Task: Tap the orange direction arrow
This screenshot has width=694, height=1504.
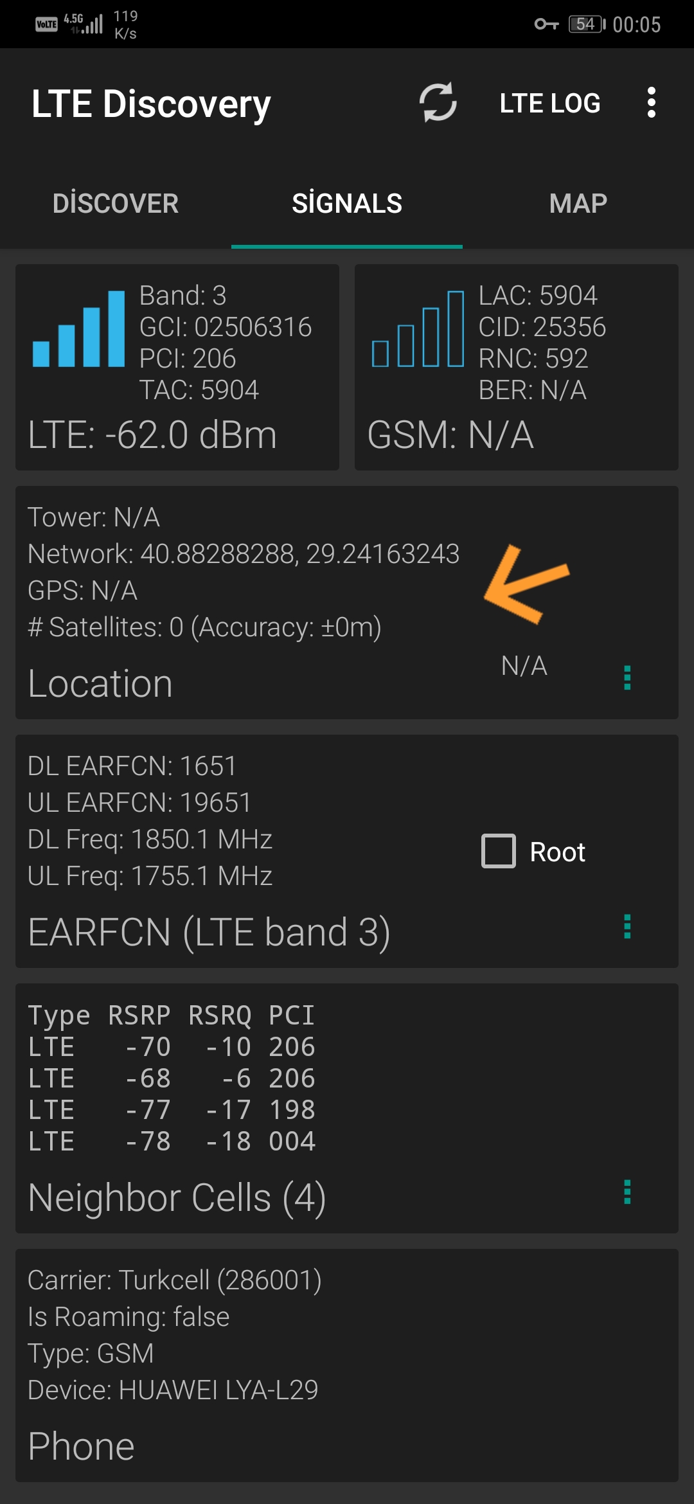Action: pos(527,584)
